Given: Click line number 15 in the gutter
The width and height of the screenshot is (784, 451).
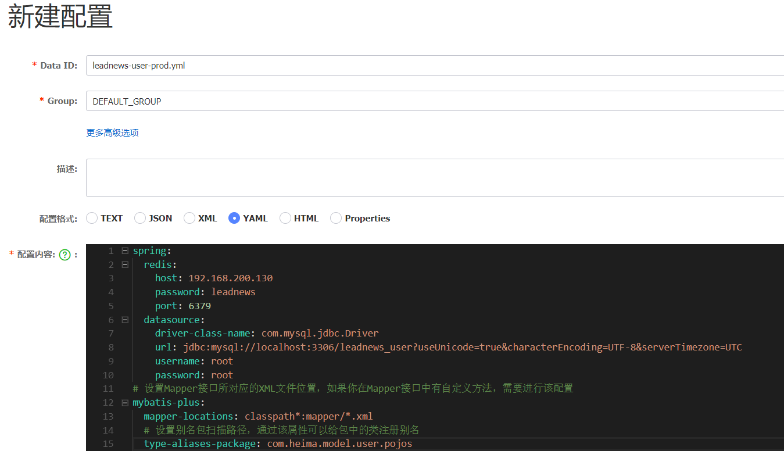Looking at the screenshot, I should coord(108,444).
